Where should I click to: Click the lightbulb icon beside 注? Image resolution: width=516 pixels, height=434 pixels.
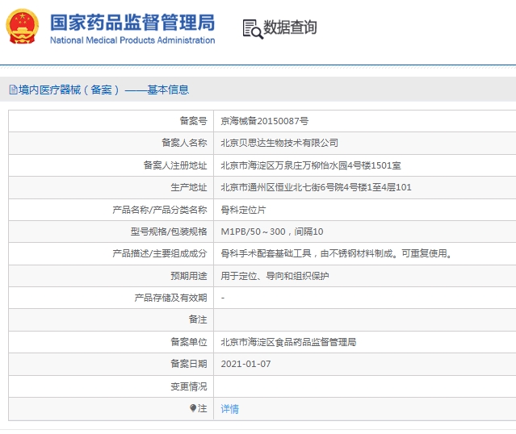(193, 408)
